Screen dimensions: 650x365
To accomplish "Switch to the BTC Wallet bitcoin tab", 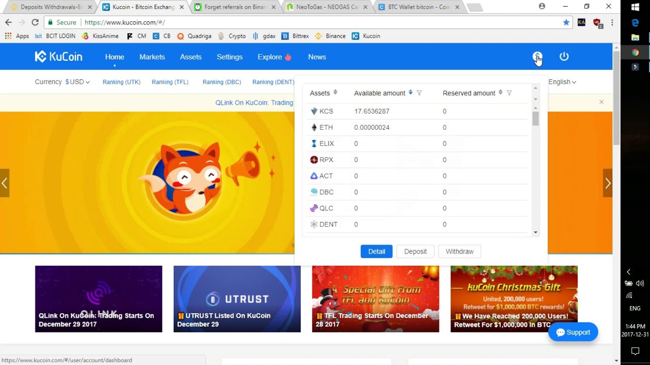I will click(x=419, y=7).
